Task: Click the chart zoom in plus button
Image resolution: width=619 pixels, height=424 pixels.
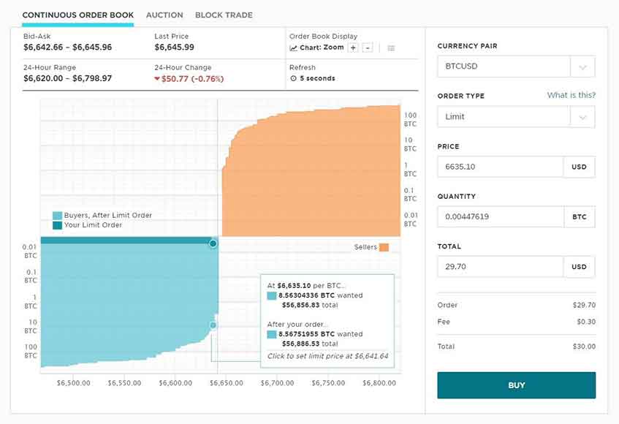Action: (353, 48)
